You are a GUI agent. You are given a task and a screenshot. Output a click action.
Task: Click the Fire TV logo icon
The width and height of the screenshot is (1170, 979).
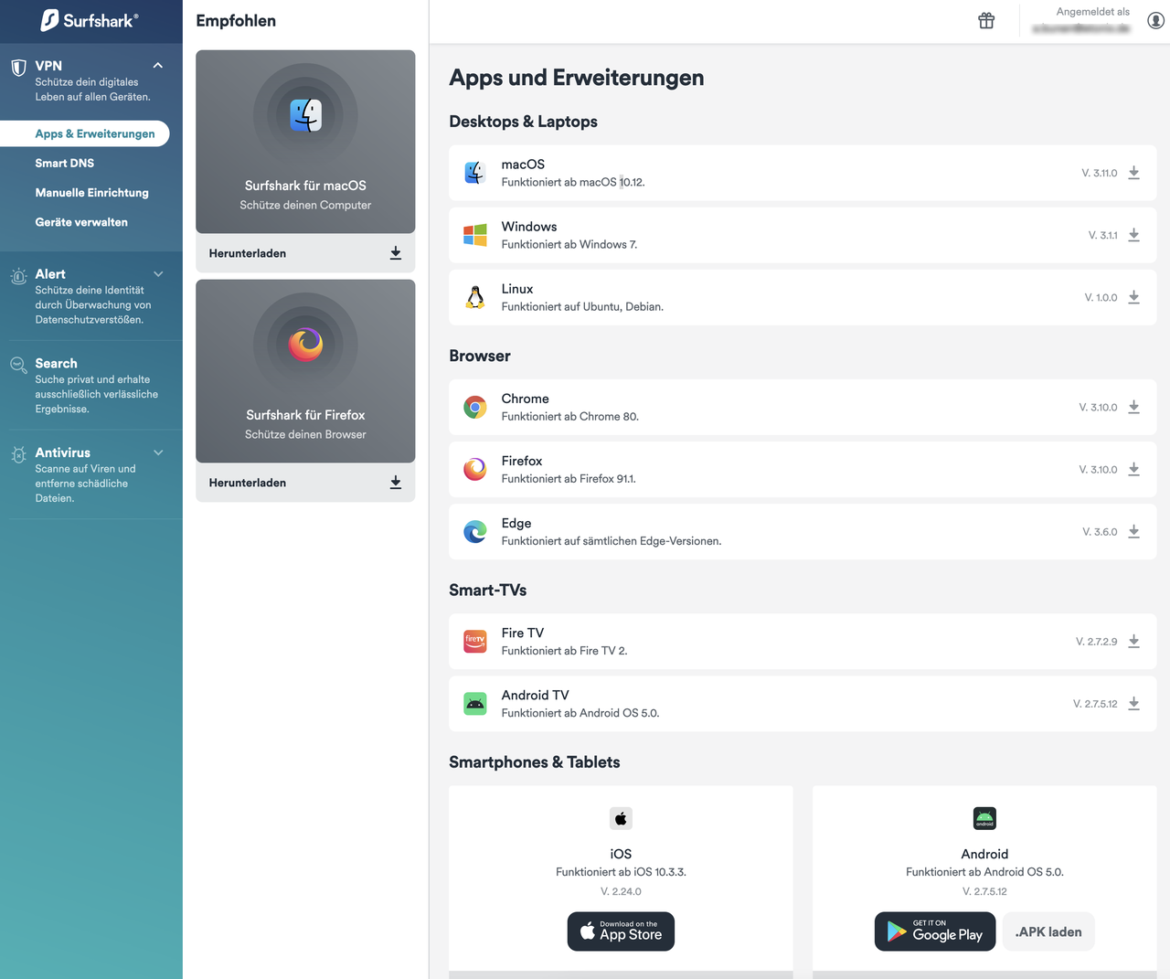click(475, 641)
